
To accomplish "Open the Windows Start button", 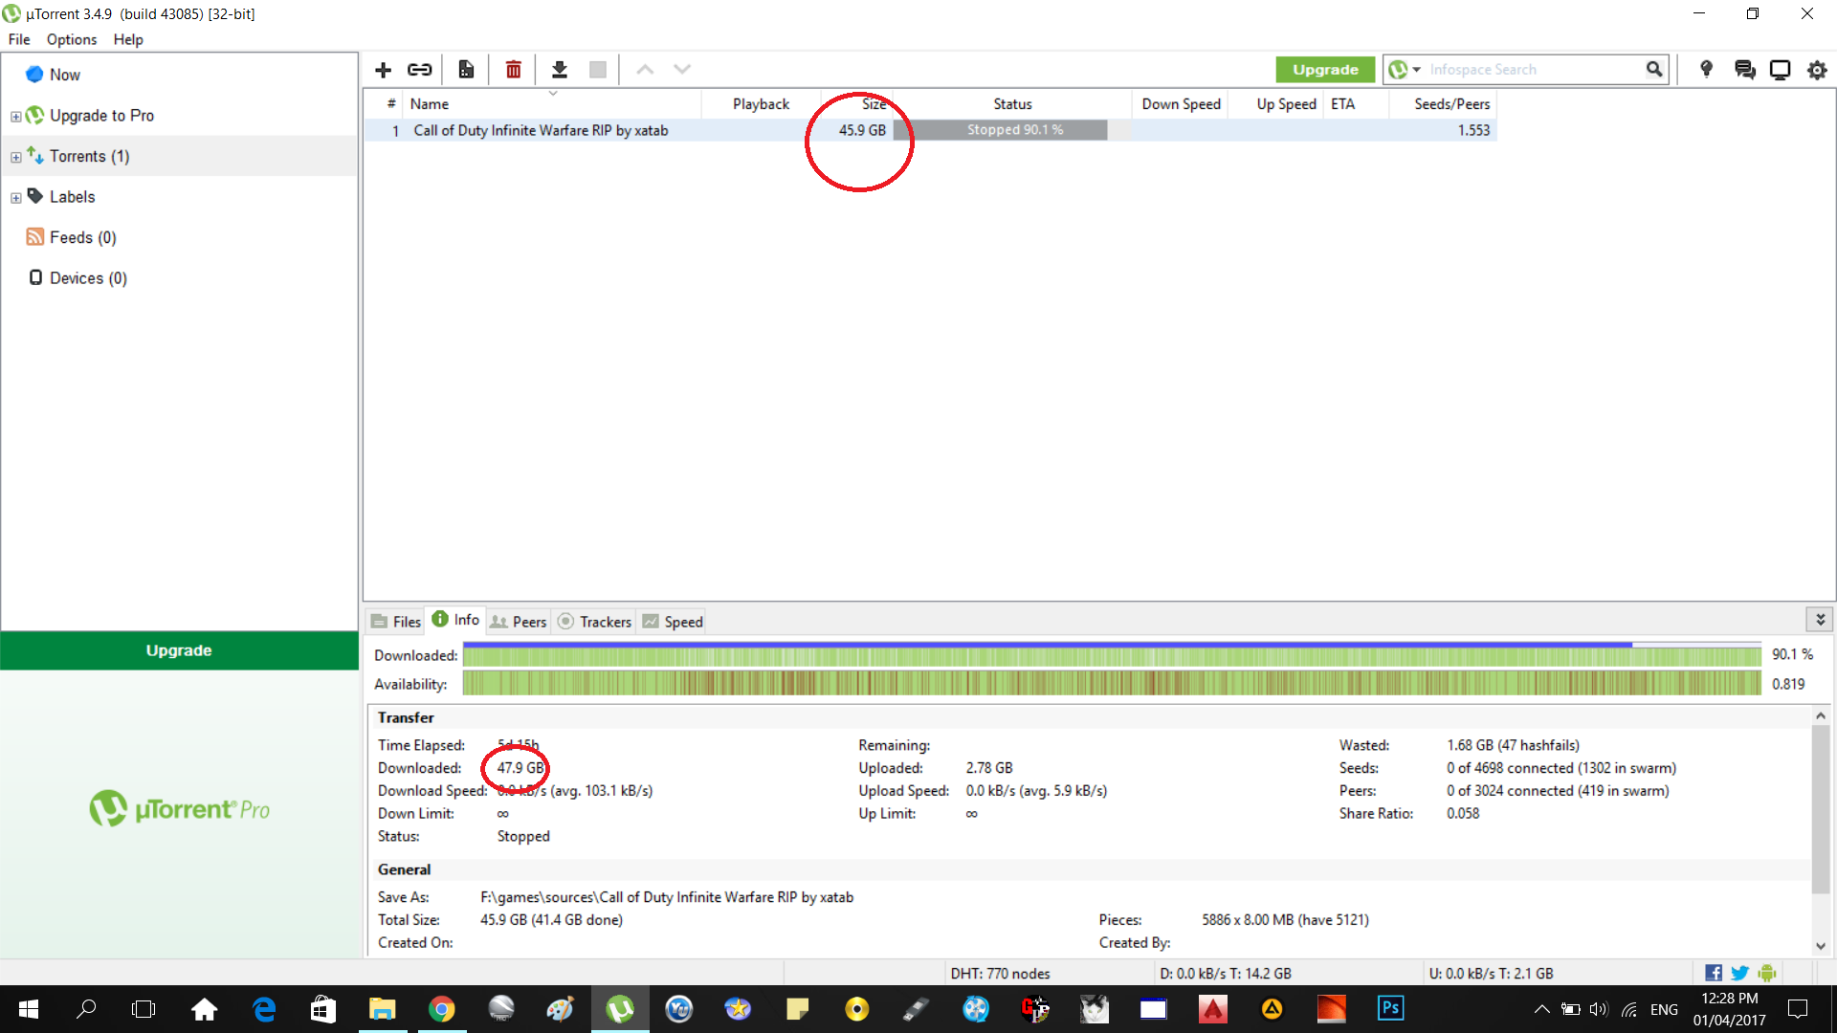I will [28, 1008].
